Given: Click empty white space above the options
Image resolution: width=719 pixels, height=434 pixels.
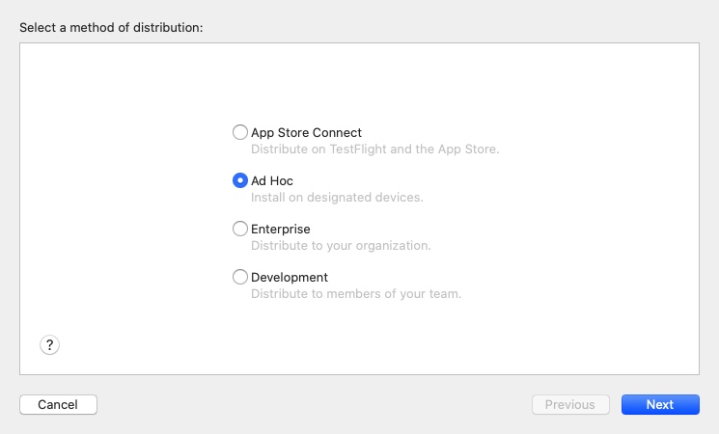Looking at the screenshot, I should 359,83.
